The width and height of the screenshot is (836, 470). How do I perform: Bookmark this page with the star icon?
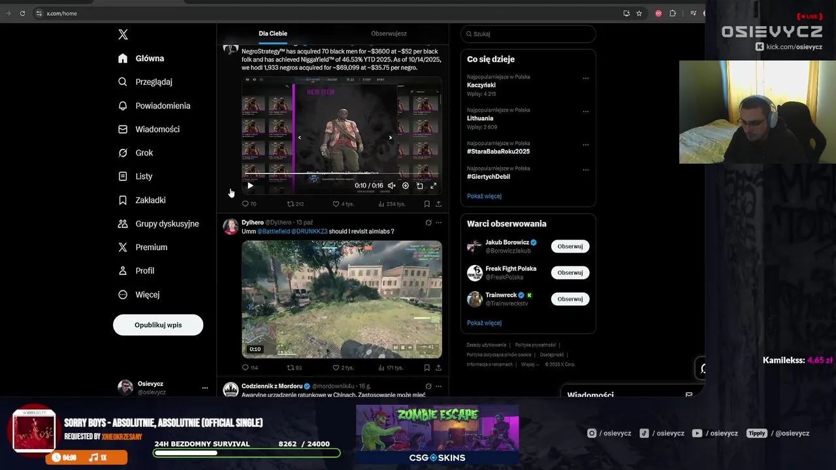tap(639, 13)
